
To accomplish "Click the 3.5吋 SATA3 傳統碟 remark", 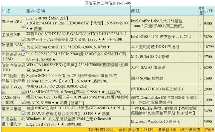I will tap(148, 68).
